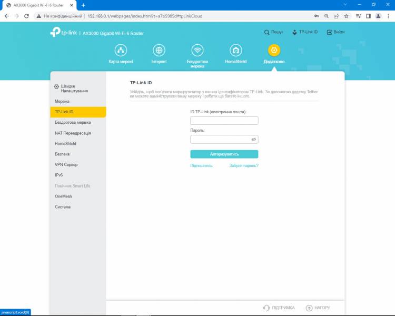Focus the ID TP-Link email input field
Viewport: 395px width, 316px height.
[x=224, y=121]
